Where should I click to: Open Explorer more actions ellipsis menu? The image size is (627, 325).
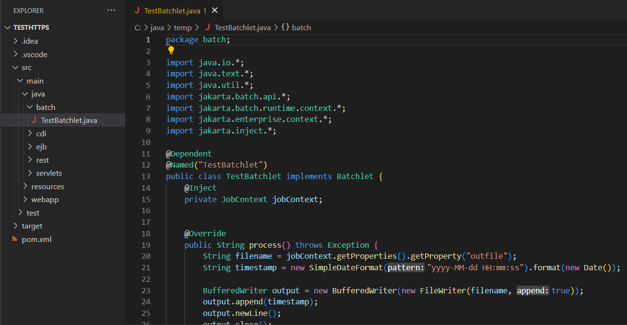click(111, 10)
